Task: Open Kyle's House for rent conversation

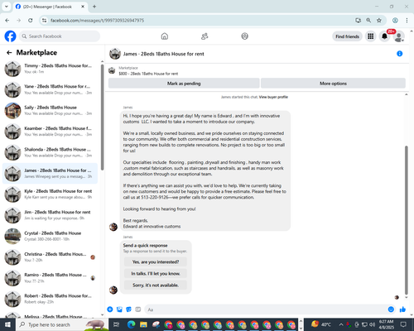Action: pos(50,194)
